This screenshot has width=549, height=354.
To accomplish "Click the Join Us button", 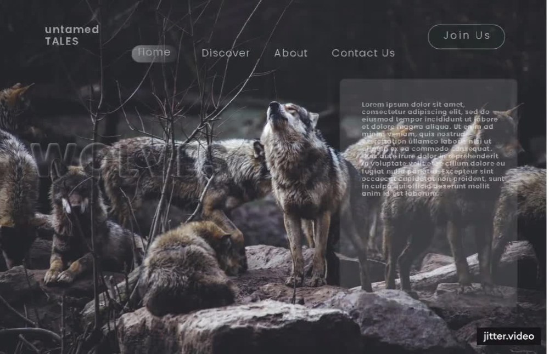I will point(466,36).
